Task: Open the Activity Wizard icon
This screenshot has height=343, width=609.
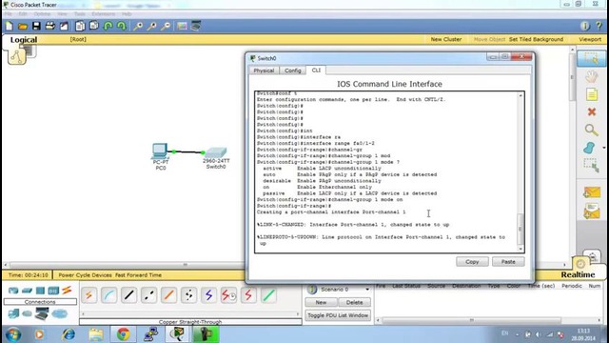Action: click(64, 26)
